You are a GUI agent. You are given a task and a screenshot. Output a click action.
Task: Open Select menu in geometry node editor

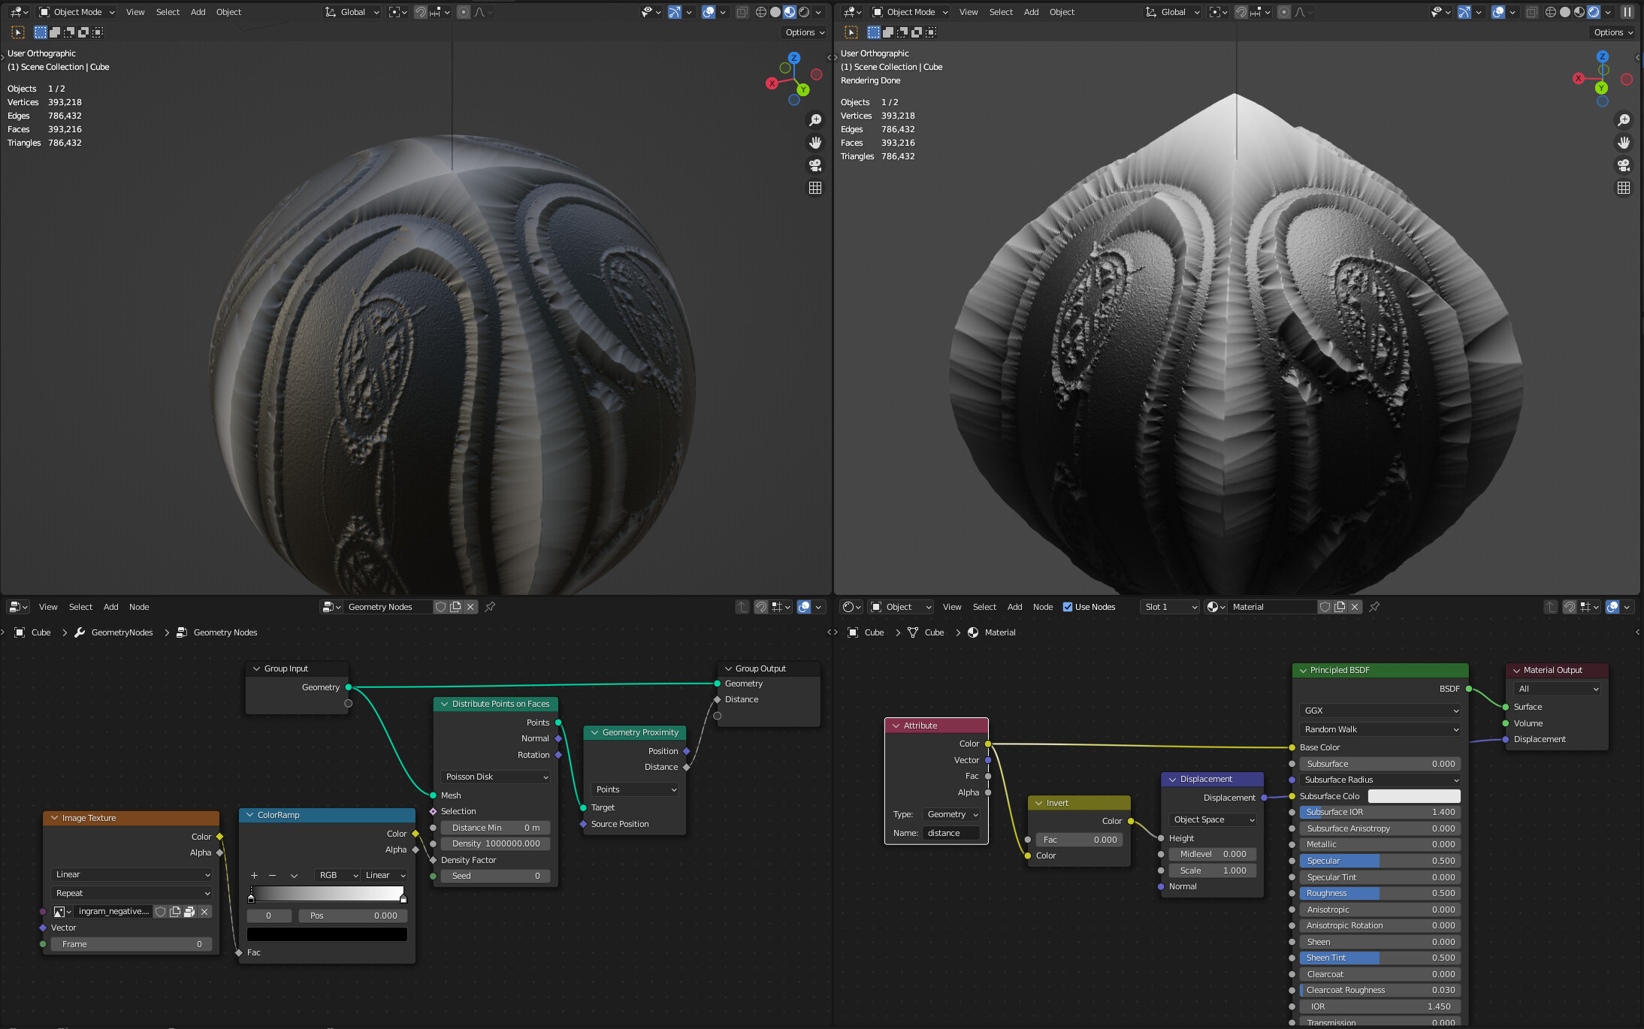click(x=80, y=607)
